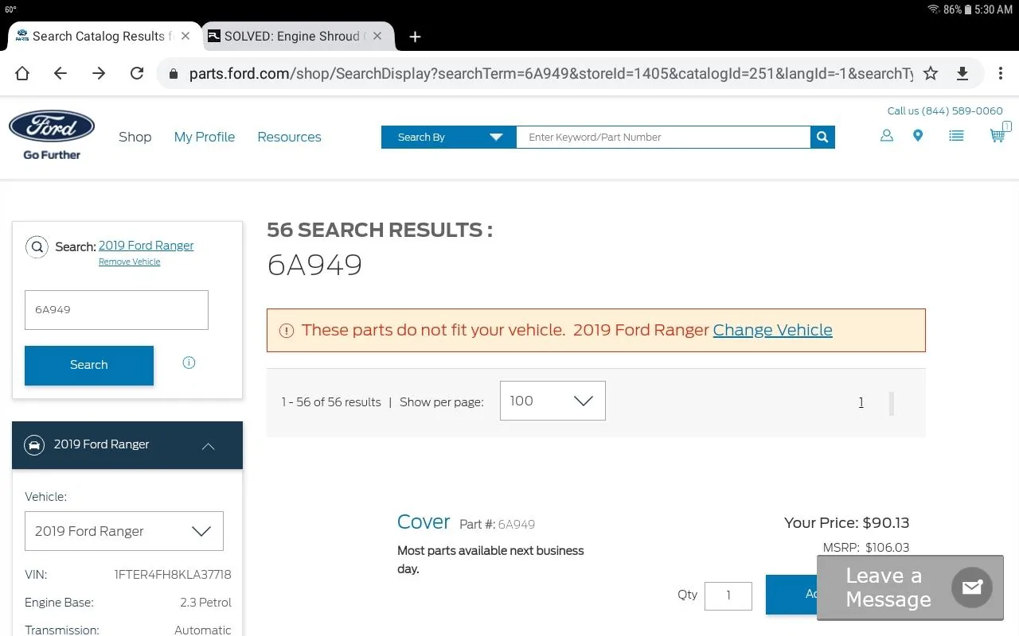
Task: Open the shopping cart
Action: click(x=998, y=135)
